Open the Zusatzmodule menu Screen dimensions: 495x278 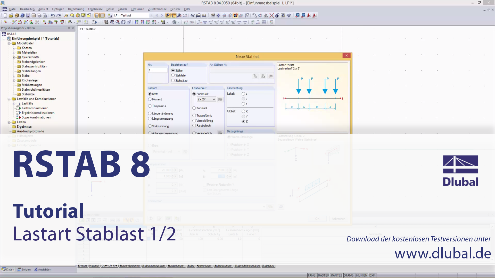coord(157,9)
